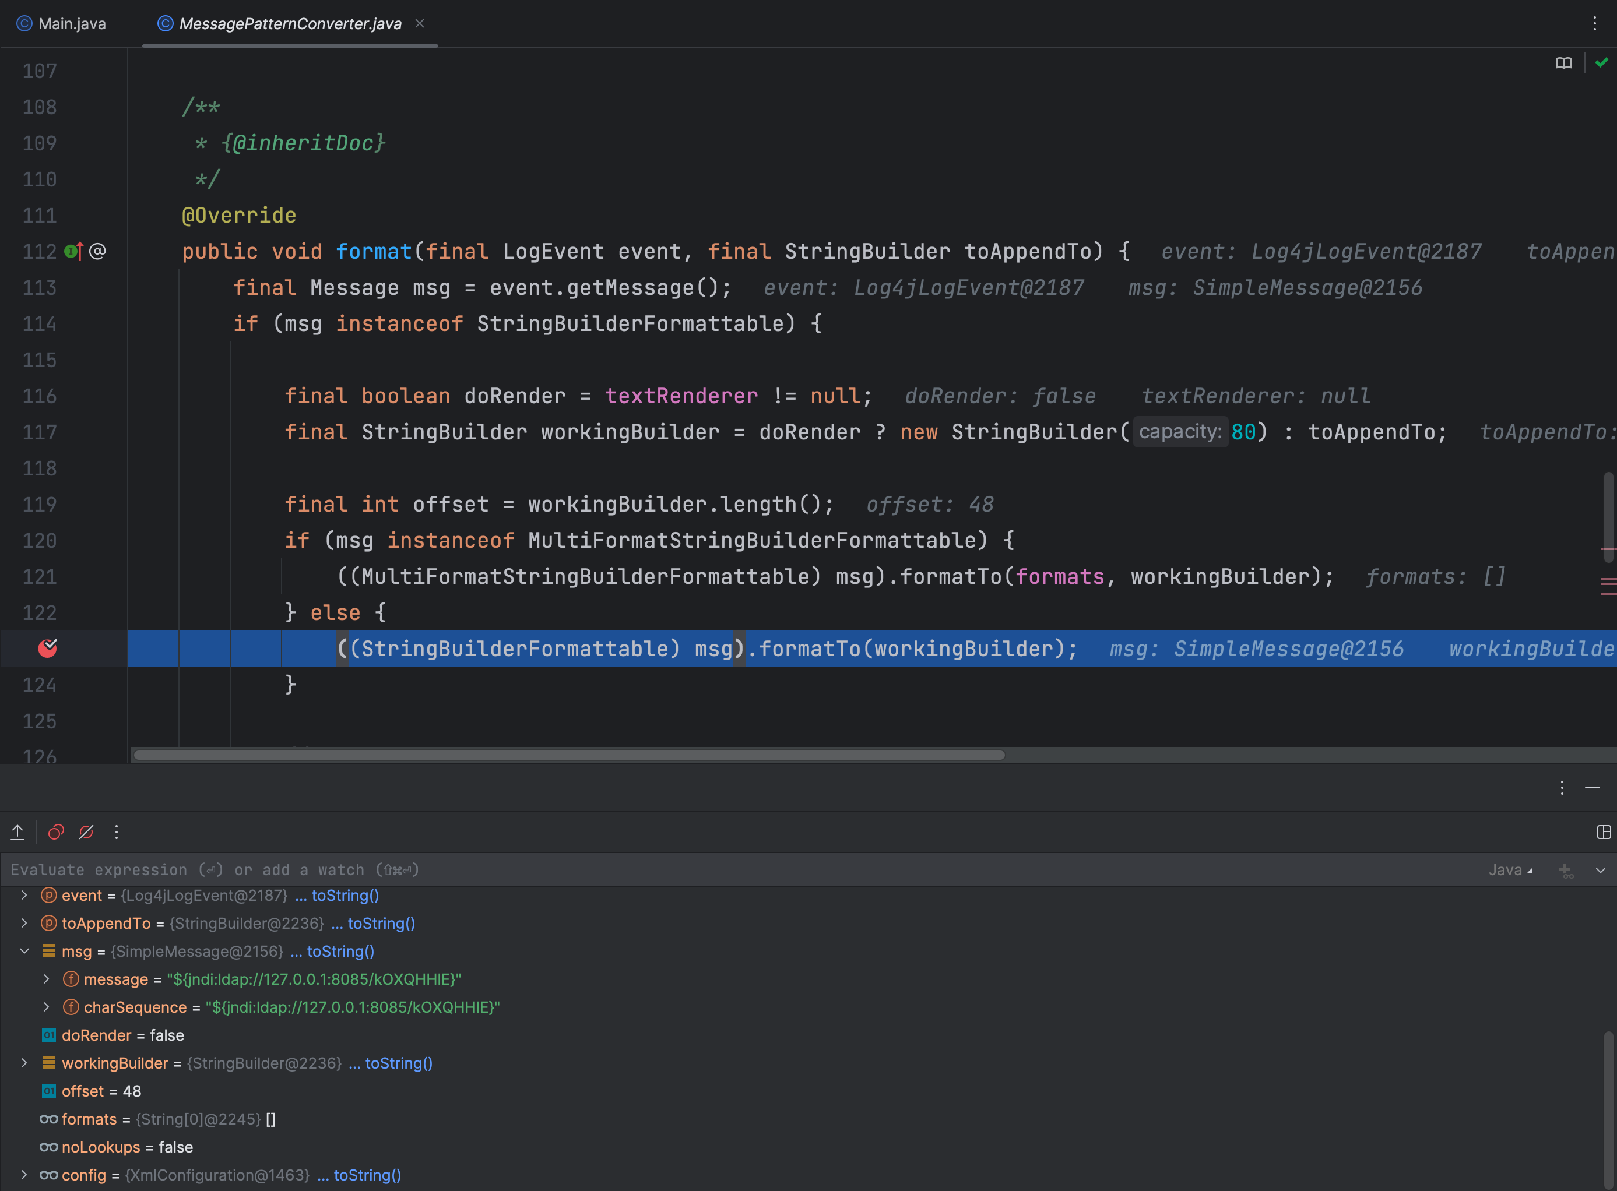
Task: Click the overriding method gutter icon on line 112
Action: click(74, 251)
